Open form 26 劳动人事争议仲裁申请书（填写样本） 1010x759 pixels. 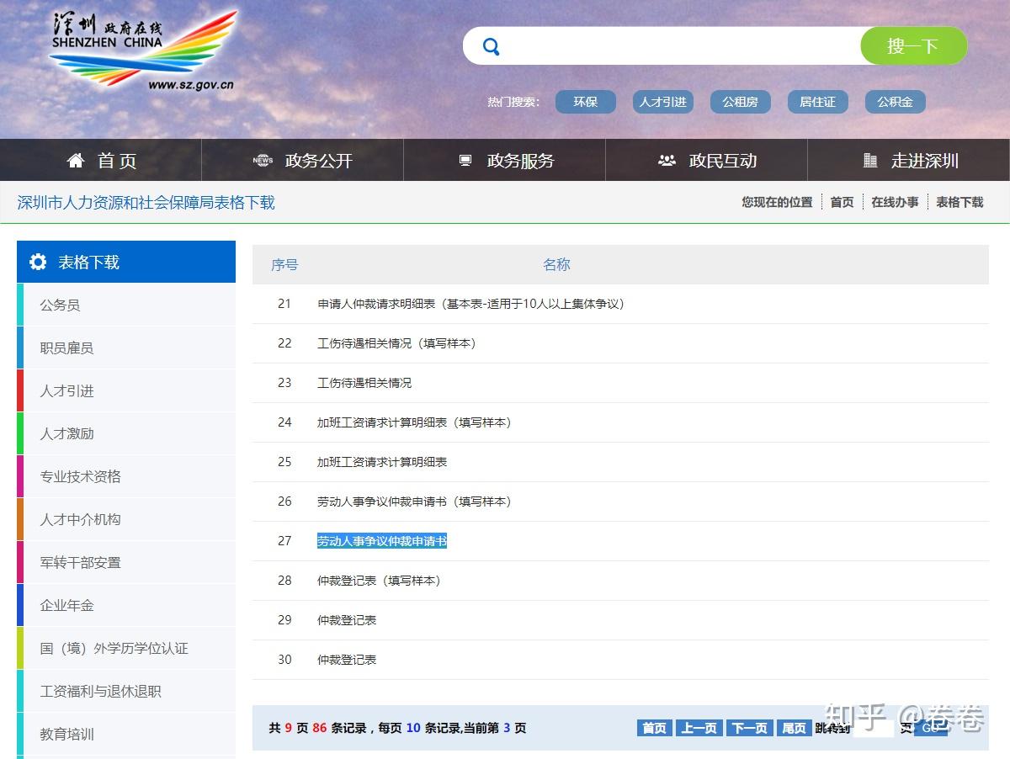415,502
